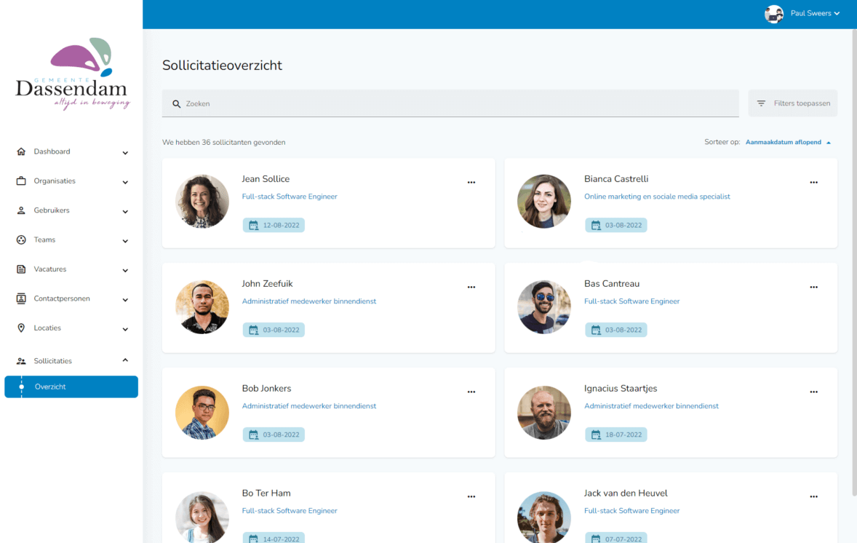
Task: Click the Filters toepassen button
Action: coord(792,103)
